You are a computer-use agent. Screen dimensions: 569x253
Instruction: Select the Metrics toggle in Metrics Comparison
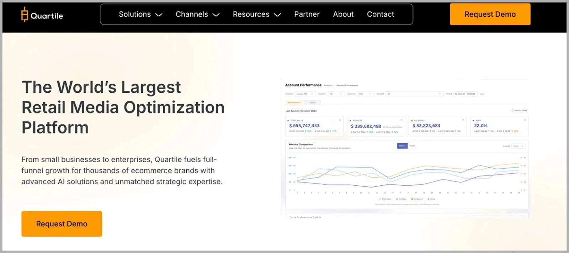pyautogui.click(x=402, y=146)
